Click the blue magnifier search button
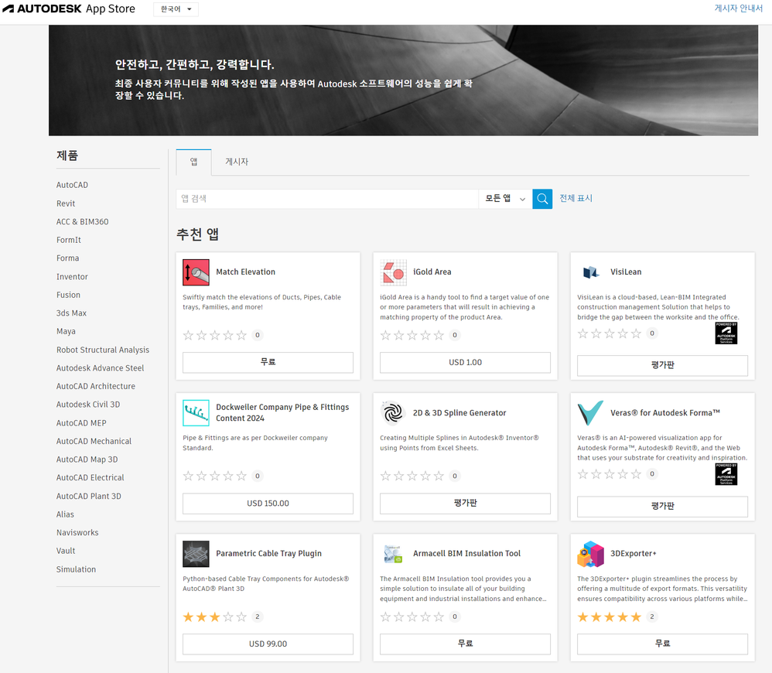Screen dimensions: 772x673 click(542, 199)
